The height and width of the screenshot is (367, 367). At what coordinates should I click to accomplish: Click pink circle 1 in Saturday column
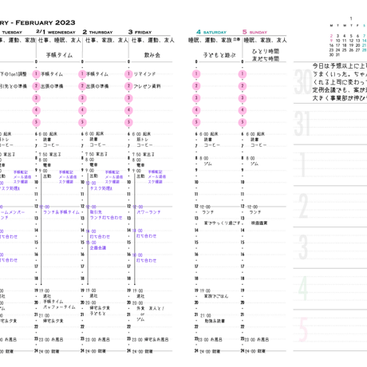coord(196,74)
